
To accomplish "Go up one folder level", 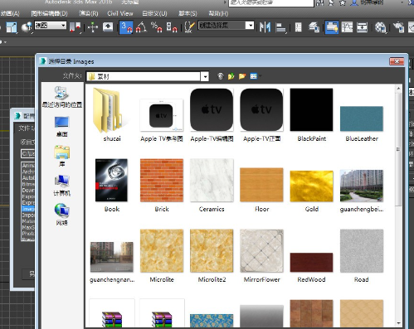I will click(x=231, y=76).
